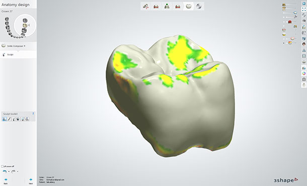The image size is (307, 186).
Task: Select the top tooth in zoomed overview circle
Action: [x=25, y=20]
